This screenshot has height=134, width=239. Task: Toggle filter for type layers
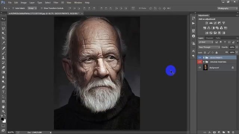(225, 42)
